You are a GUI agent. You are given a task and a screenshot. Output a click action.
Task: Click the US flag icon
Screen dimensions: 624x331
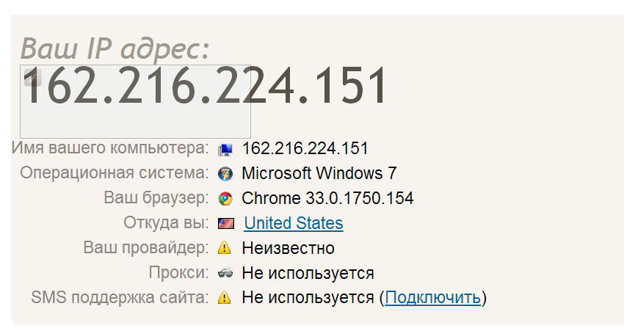(225, 224)
